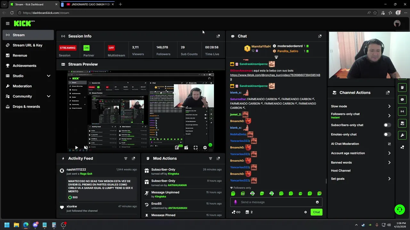The height and width of the screenshot is (230, 410).
Task: Pop out the Chat panel
Action: pos(320,36)
